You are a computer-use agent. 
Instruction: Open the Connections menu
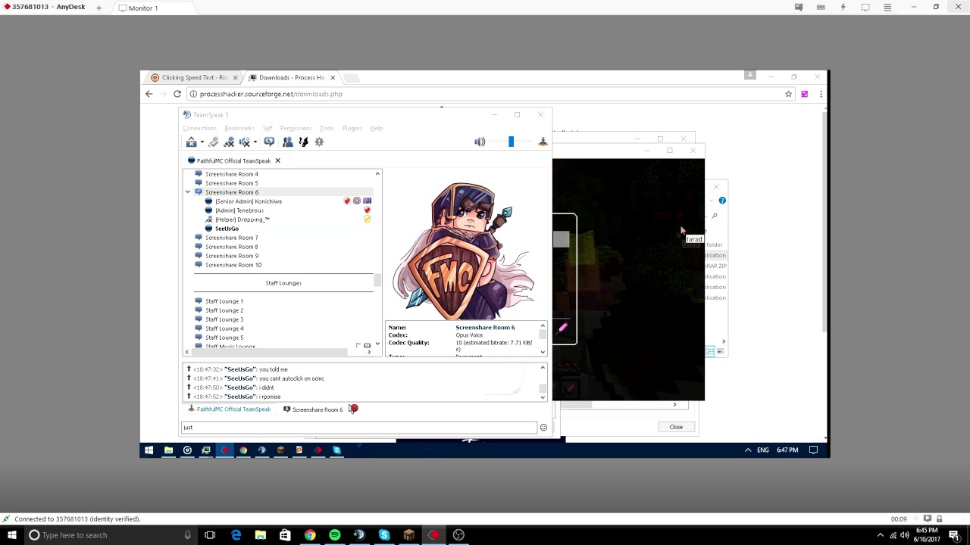[199, 128]
